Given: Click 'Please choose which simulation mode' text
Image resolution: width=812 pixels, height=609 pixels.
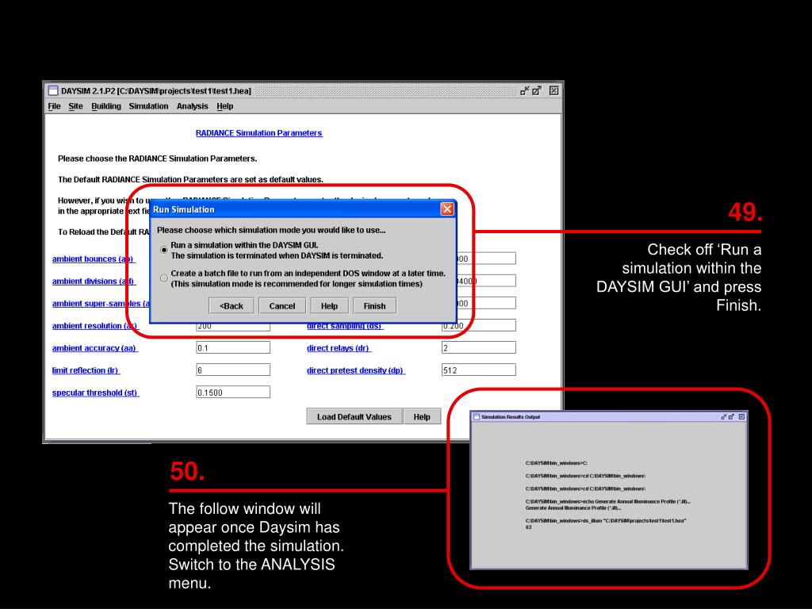Looking at the screenshot, I should 271,230.
